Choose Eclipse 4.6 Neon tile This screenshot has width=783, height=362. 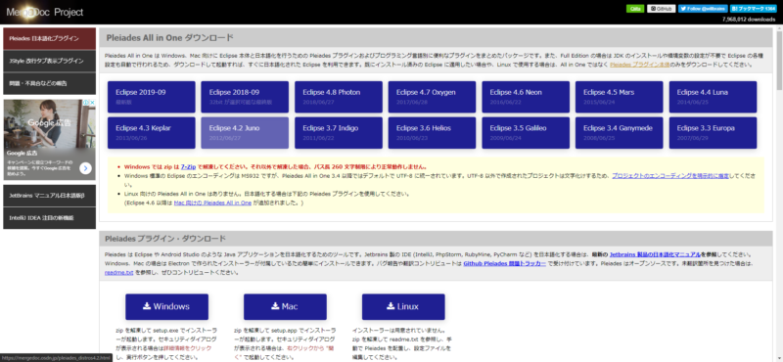[526, 97]
